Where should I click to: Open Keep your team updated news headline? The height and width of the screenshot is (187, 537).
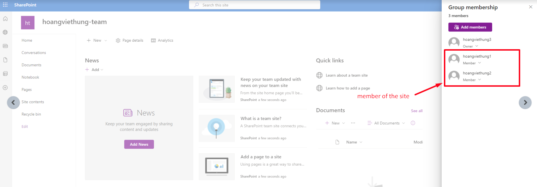(271, 82)
